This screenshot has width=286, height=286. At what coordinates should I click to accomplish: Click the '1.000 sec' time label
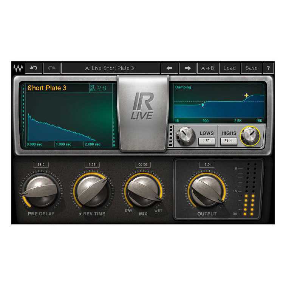[x=63, y=144]
